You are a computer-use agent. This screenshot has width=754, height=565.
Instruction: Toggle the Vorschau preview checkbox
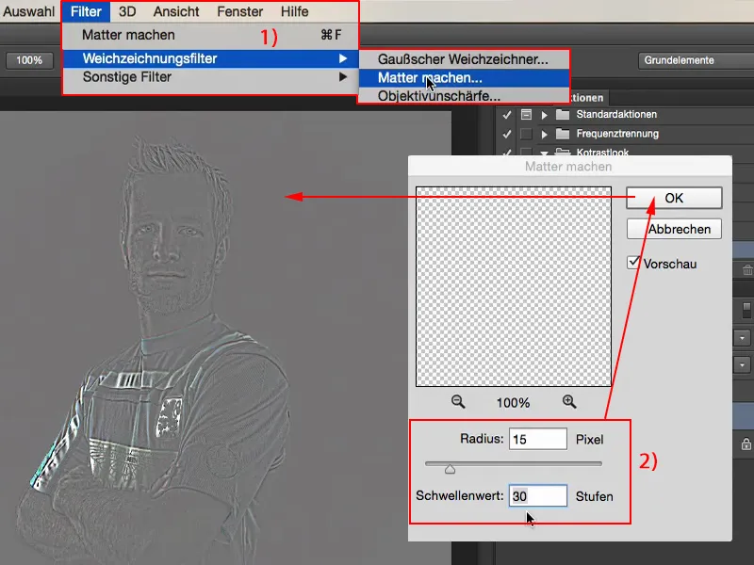tap(633, 263)
